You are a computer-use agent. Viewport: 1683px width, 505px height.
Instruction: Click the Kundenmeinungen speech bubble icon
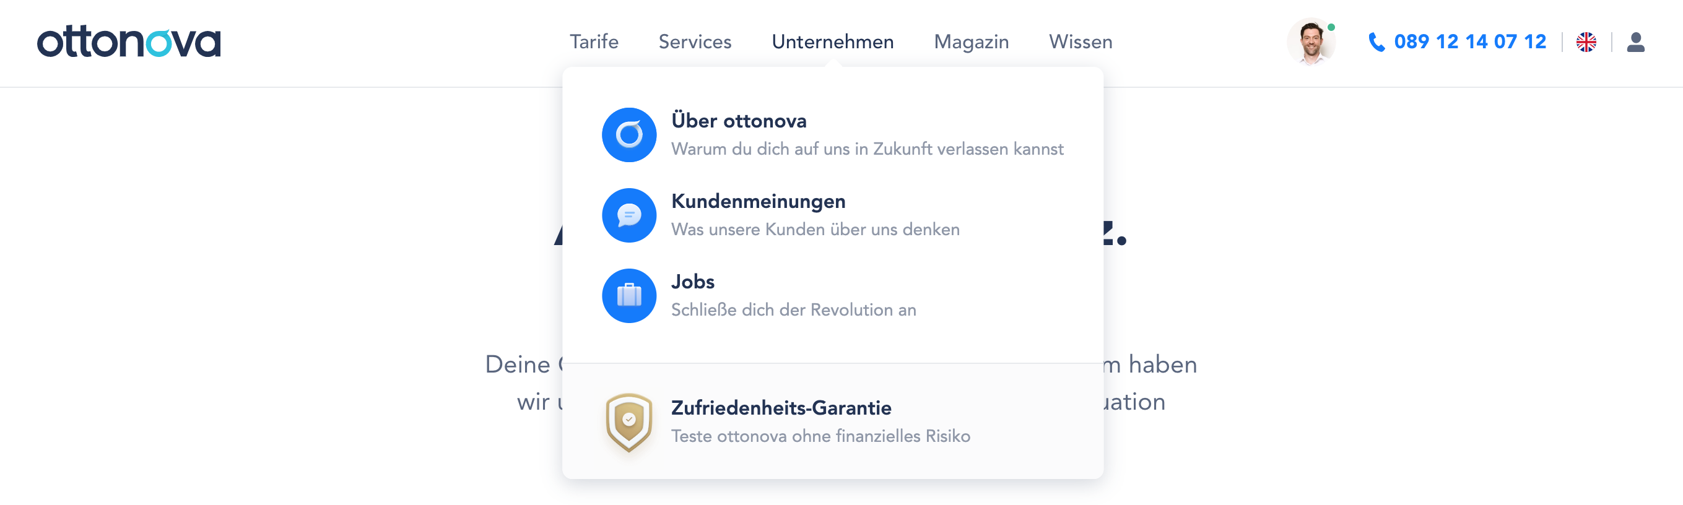click(628, 215)
